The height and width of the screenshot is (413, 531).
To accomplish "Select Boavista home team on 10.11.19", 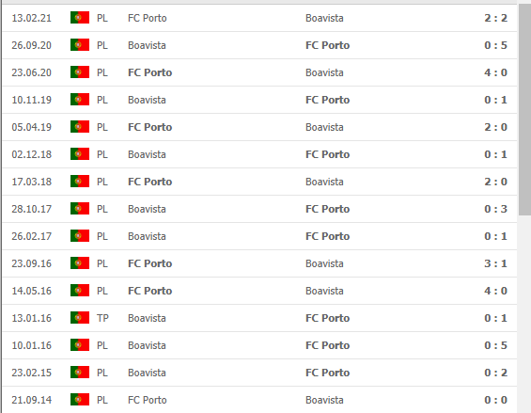I will [147, 100].
